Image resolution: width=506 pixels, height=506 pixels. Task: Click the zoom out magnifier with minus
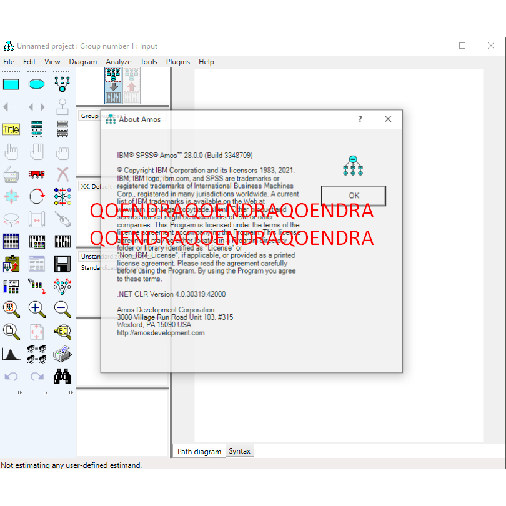(62, 308)
